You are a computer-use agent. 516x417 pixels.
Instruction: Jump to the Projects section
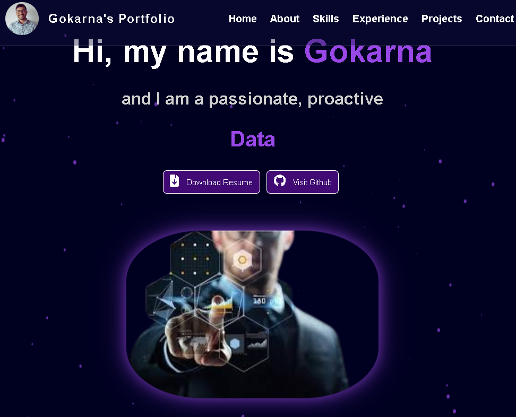tap(442, 19)
